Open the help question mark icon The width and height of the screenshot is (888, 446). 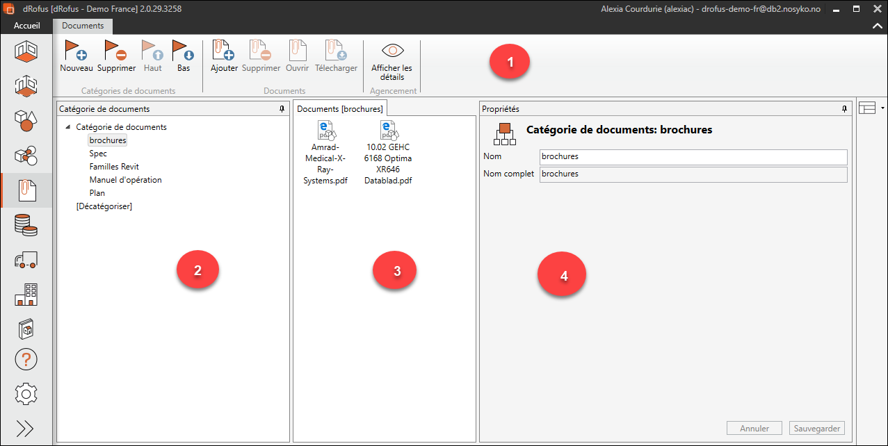pos(26,360)
